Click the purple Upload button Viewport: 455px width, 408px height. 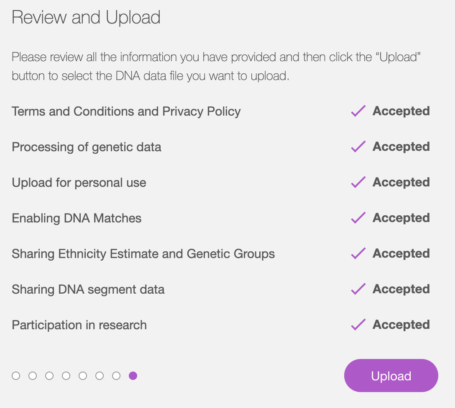[x=391, y=375]
